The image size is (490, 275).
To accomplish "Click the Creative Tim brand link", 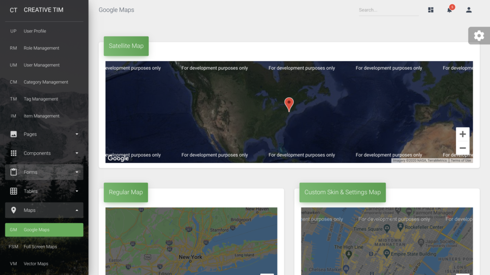I will (43, 10).
